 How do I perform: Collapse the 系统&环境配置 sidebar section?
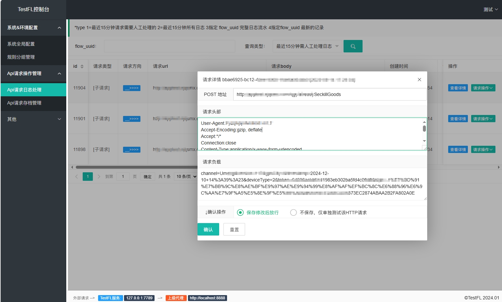[33, 28]
